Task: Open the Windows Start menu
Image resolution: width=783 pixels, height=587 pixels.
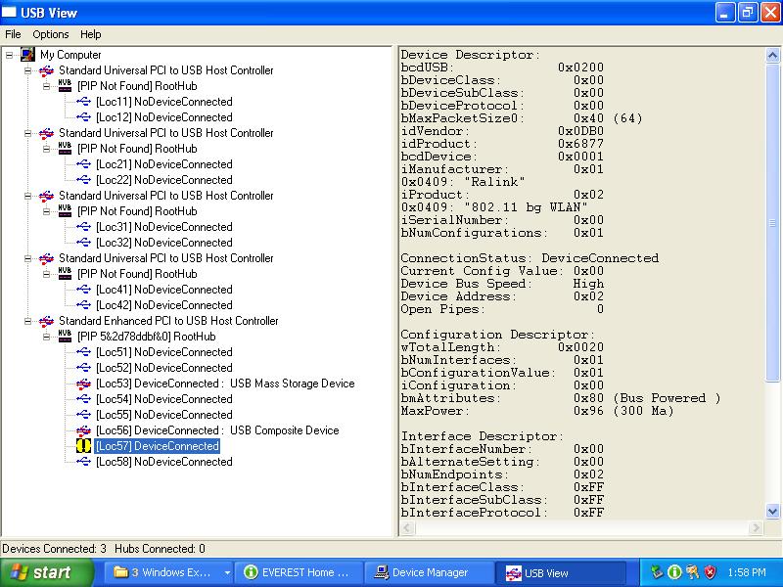Action: click(x=46, y=572)
